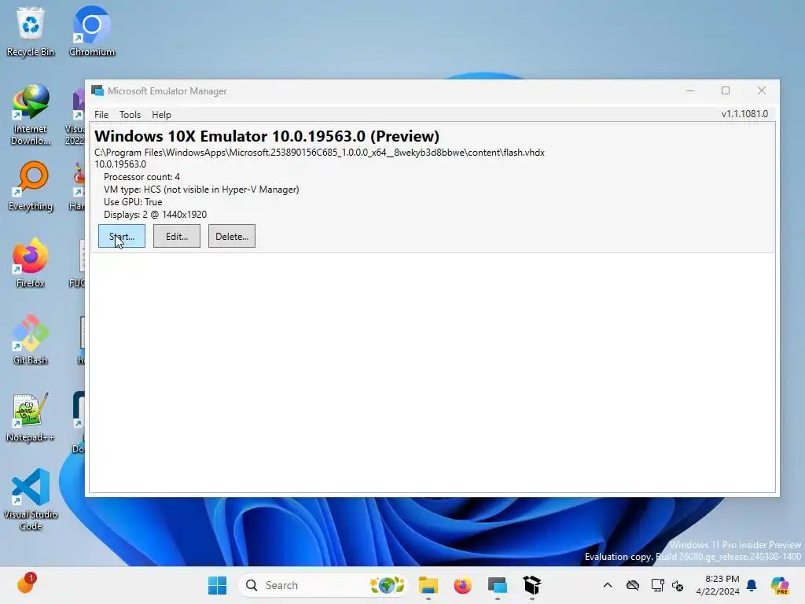Click the version label v1.1.1081.0
Screen dimensions: 805x604
point(745,114)
